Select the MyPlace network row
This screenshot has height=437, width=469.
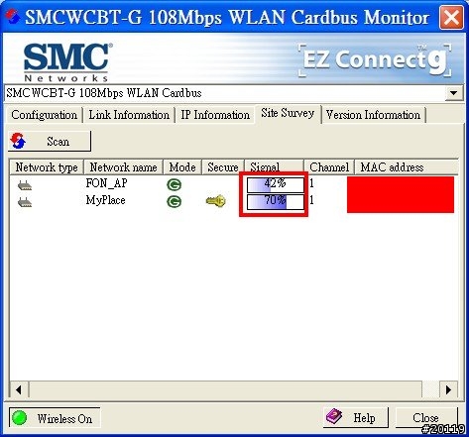click(x=233, y=201)
